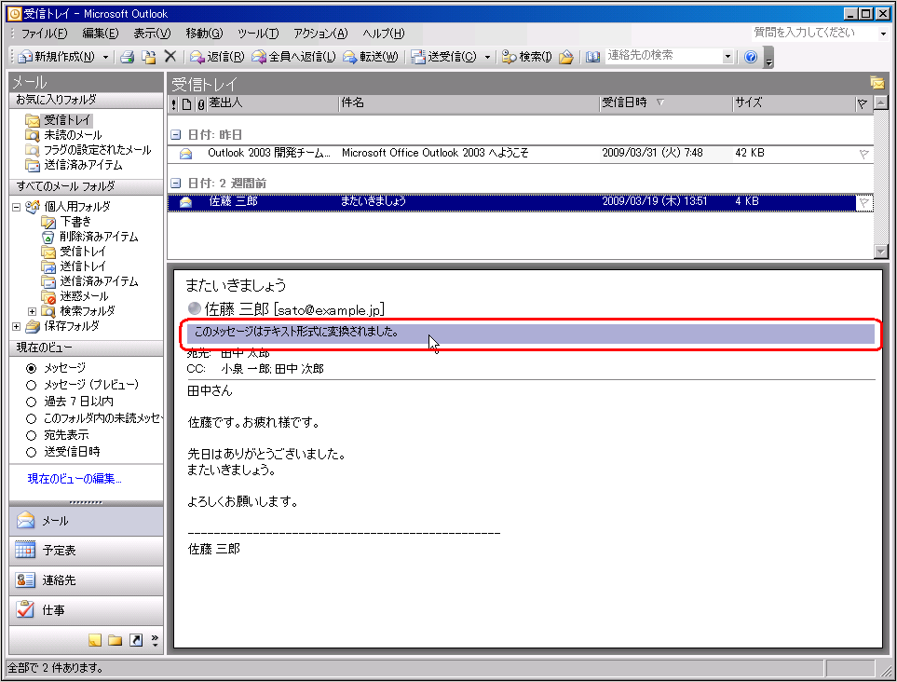Collapse the 日付: 昨日 group
This screenshot has height=682, width=897.
coord(176,135)
